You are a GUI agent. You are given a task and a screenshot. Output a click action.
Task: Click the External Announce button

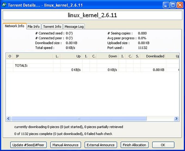[x=101, y=145]
